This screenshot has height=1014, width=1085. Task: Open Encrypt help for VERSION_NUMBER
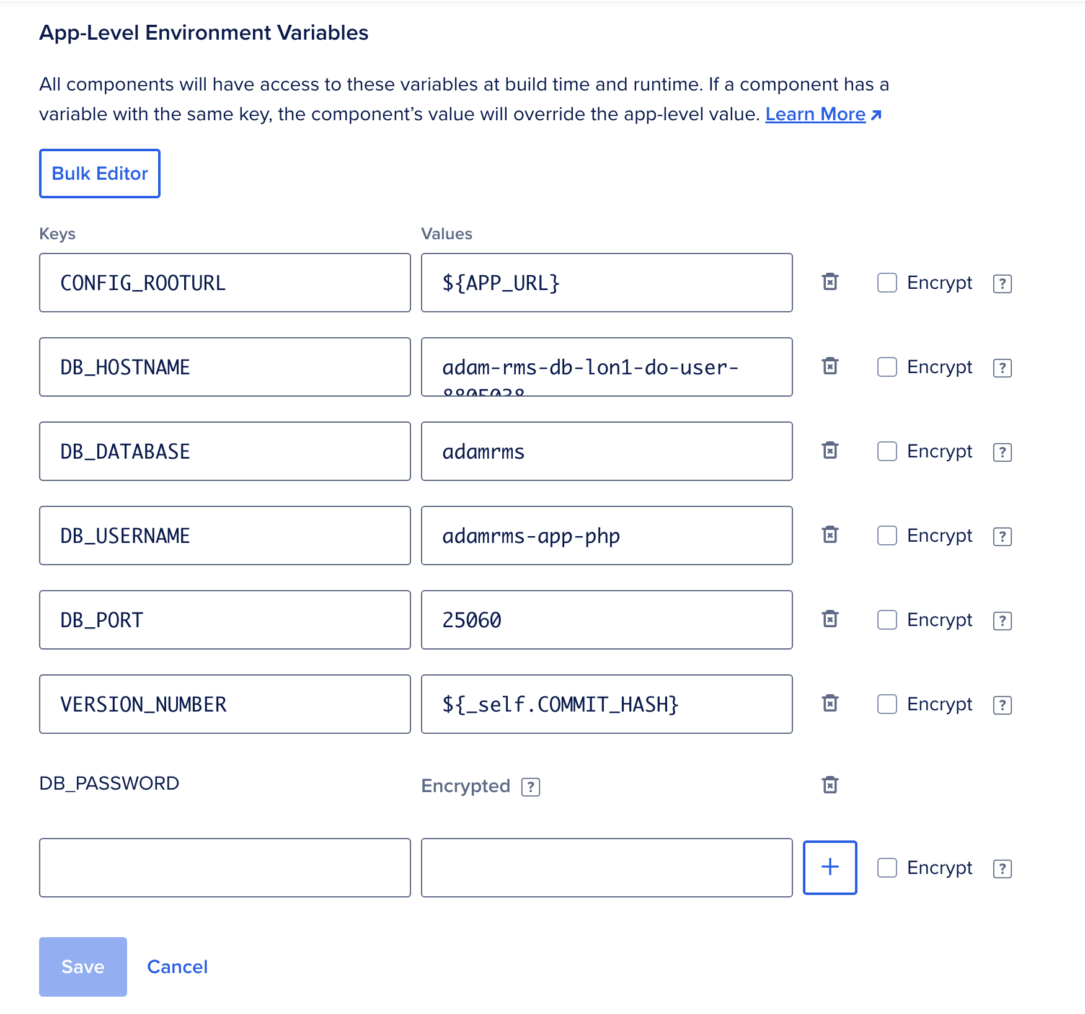[1003, 704]
